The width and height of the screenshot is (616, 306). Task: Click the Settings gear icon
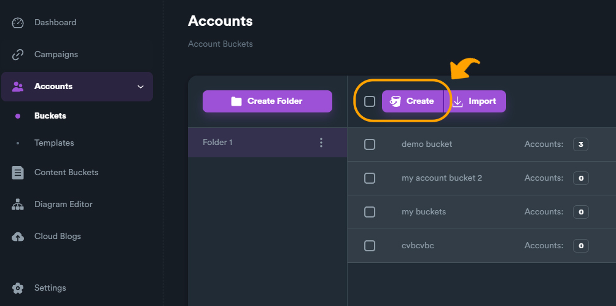point(18,288)
